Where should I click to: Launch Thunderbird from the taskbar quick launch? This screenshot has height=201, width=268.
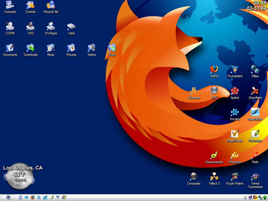click(x=58, y=197)
